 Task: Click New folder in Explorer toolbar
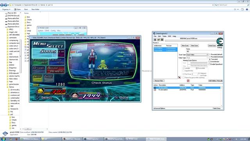point(35,9)
